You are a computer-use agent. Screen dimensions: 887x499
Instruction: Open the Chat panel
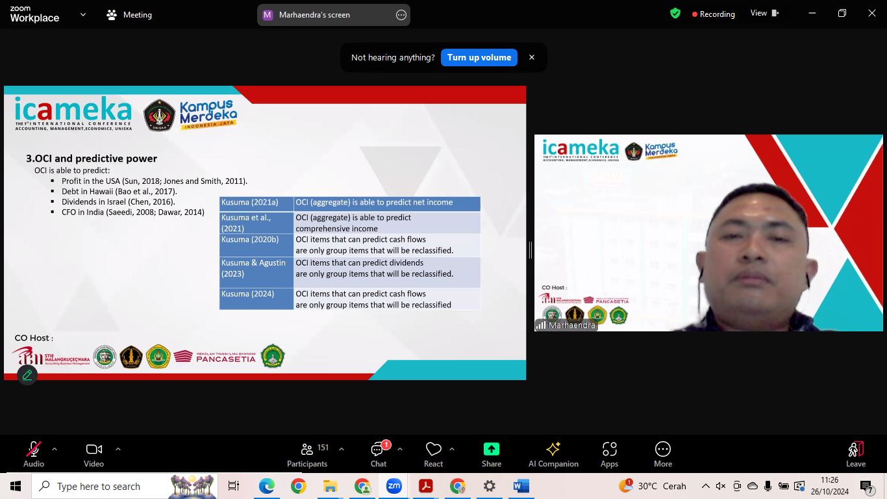point(379,454)
